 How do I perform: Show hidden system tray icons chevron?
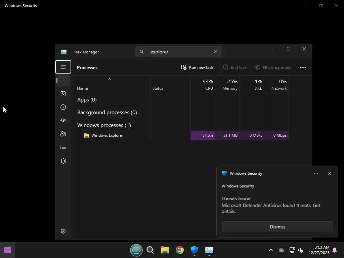pyautogui.click(x=271, y=250)
